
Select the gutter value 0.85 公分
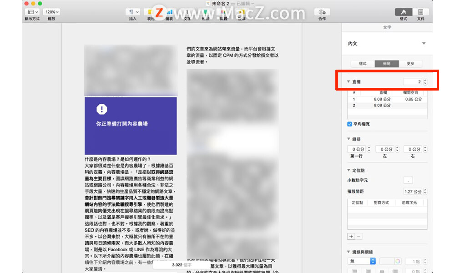click(x=413, y=99)
